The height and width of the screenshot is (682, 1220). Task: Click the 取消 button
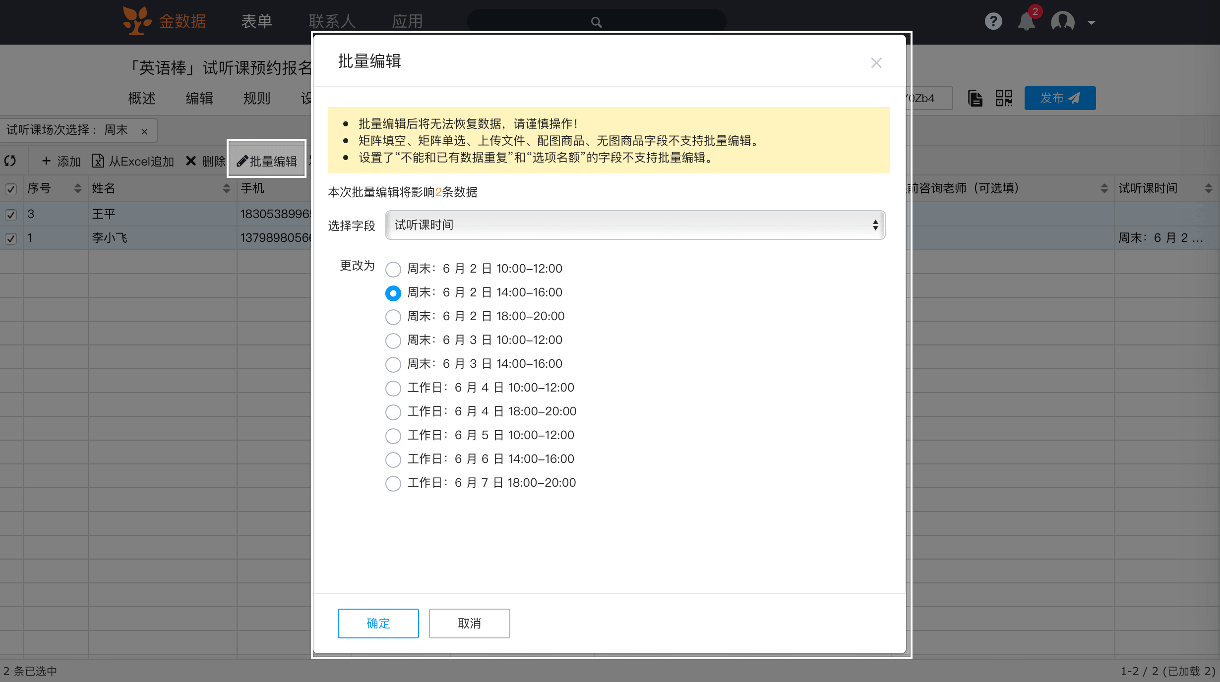point(469,624)
